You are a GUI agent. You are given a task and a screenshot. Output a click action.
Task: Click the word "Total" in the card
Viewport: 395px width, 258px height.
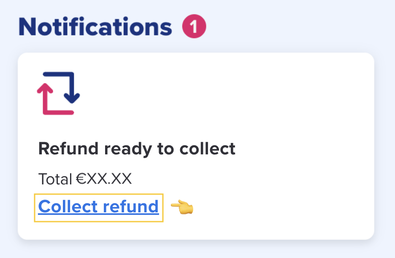click(x=55, y=179)
